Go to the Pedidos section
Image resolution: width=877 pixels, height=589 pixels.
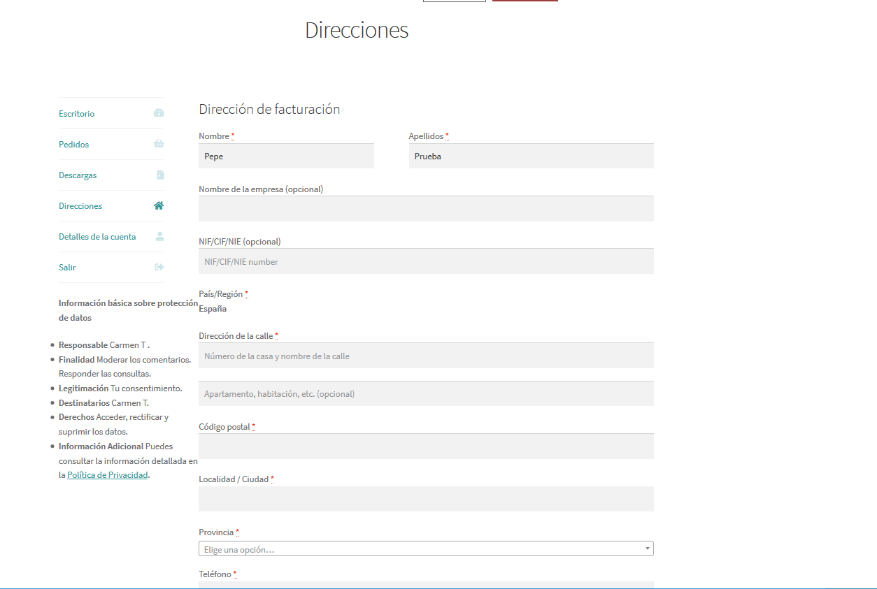point(74,145)
